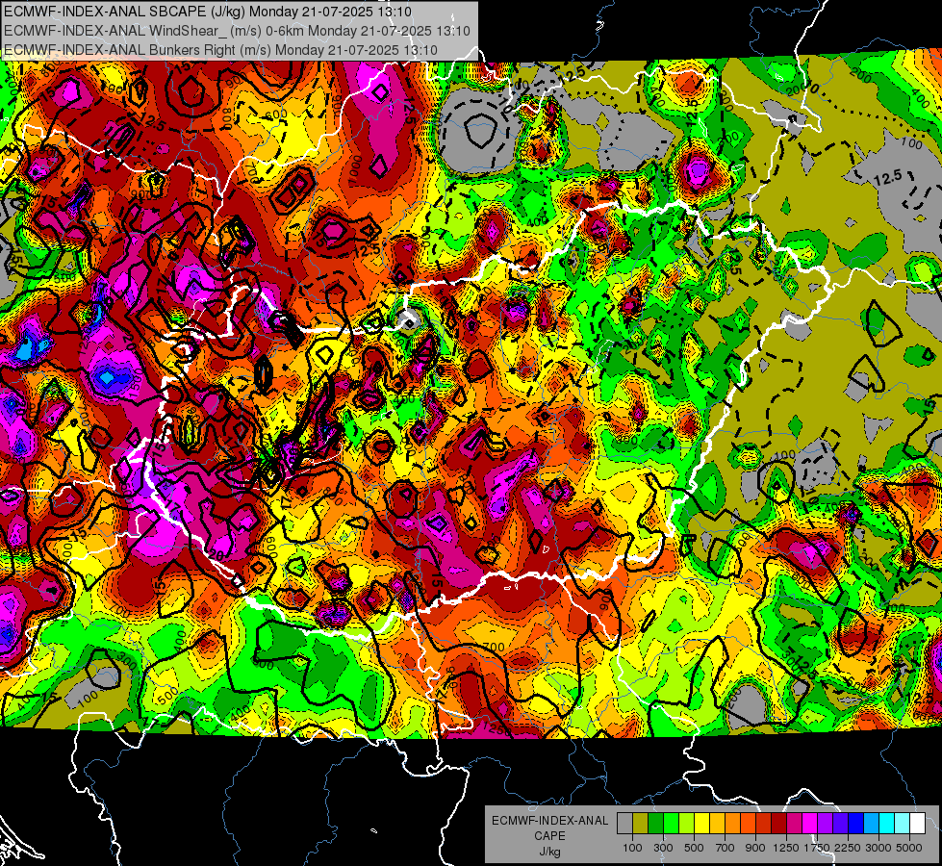The width and height of the screenshot is (942, 866).
Task: Click the legend title ECMWF-INDEX-ANAL
Action: point(549,821)
